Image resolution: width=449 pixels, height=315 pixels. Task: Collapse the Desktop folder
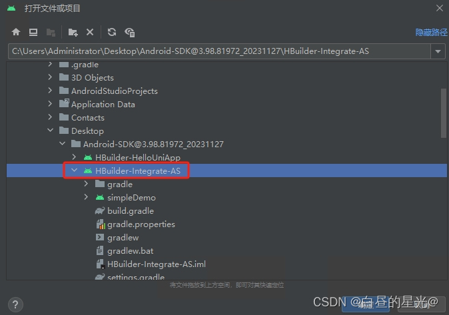(50, 131)
